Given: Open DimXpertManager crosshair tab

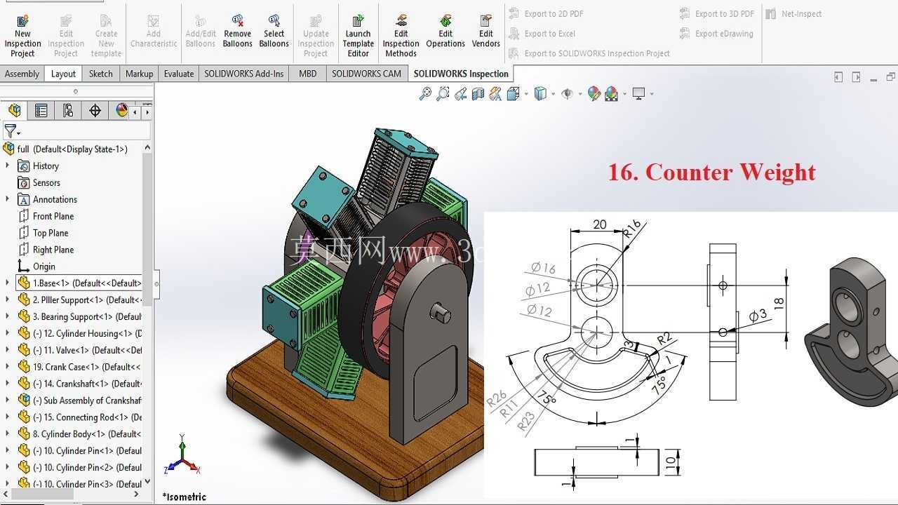Looking at the screenshot, I should pos(95,110).
